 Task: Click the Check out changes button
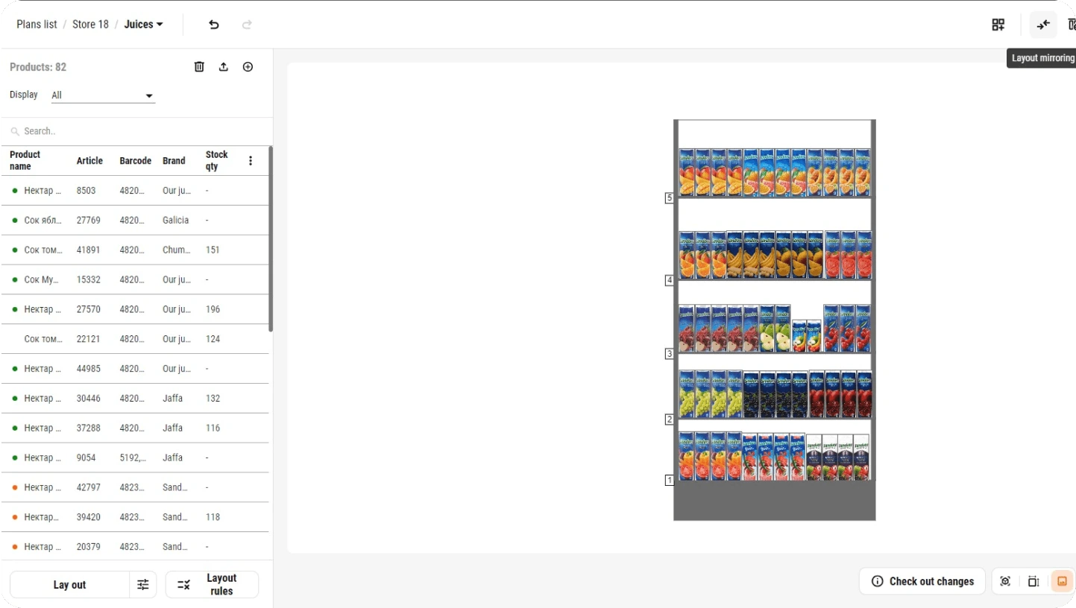(x=922, y=581)
